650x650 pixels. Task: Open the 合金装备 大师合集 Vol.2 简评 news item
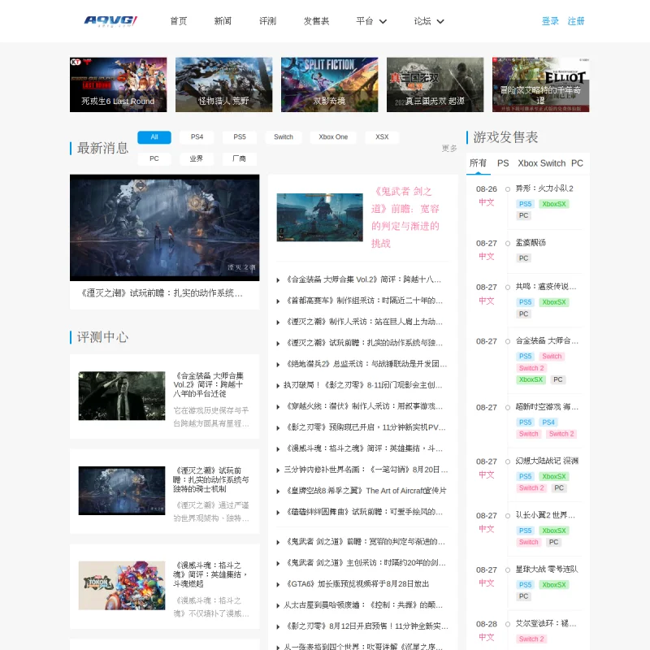click(362, 279)
